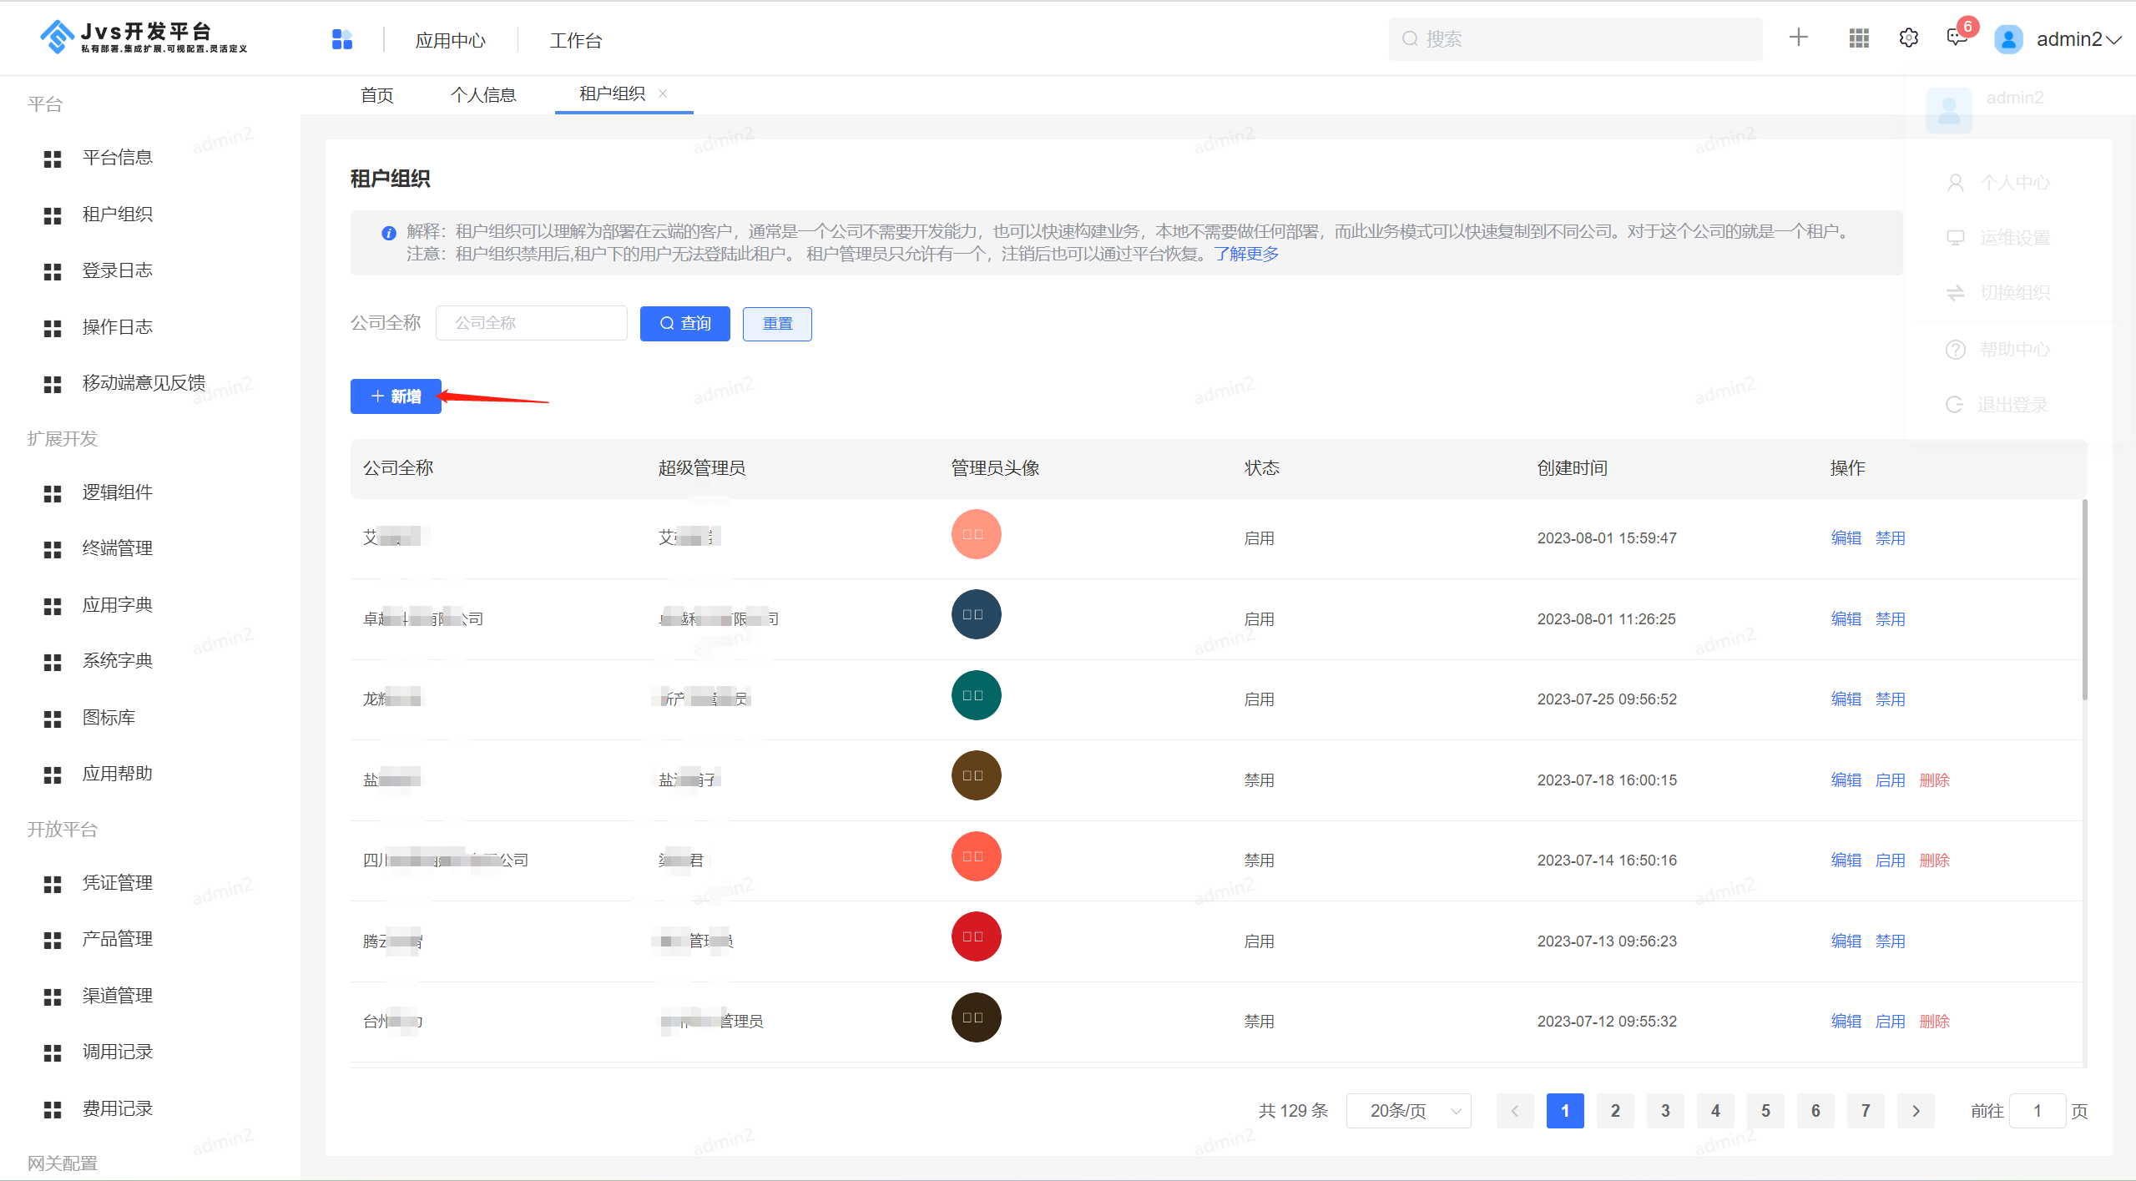The height and width of the screenshot is (1181, 2136).
Task: Click the previous page arrow
Action: coord(1515,1111)
